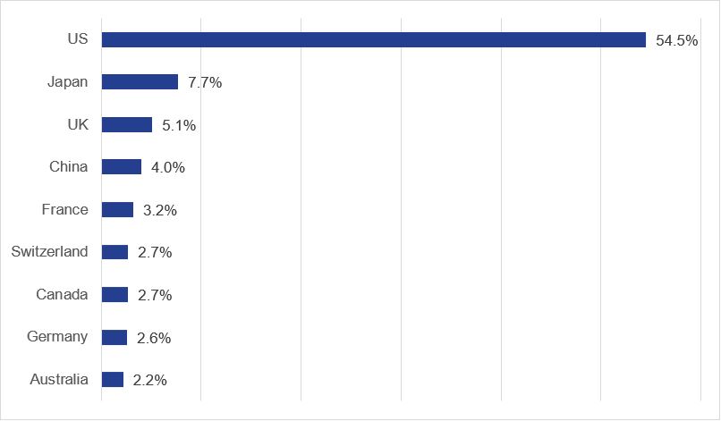Click the Australia bar

point(113,380)
